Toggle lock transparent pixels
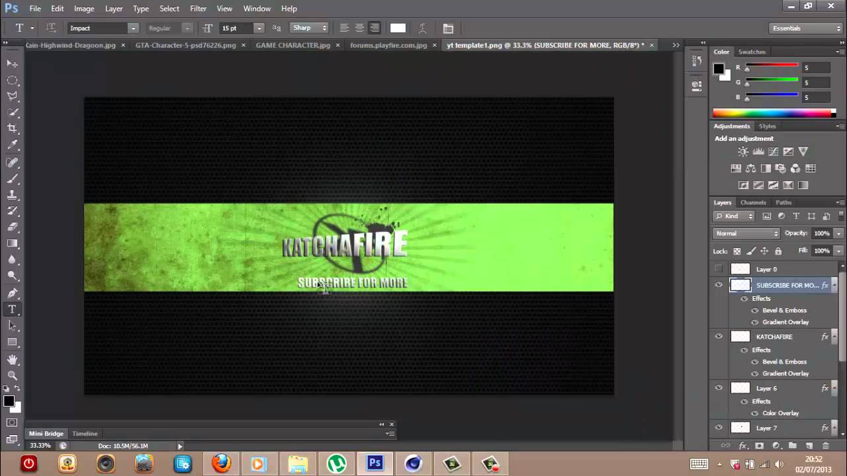This screenshot has height=476, width=847. click(737, 251)
